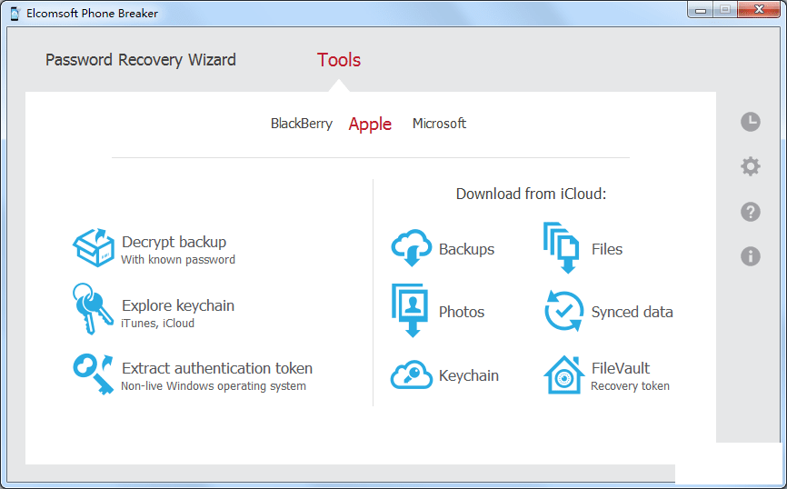Click the Synced data circular arrows icon
The width and height of the screenshot is (787, 489).
[563, 311]
